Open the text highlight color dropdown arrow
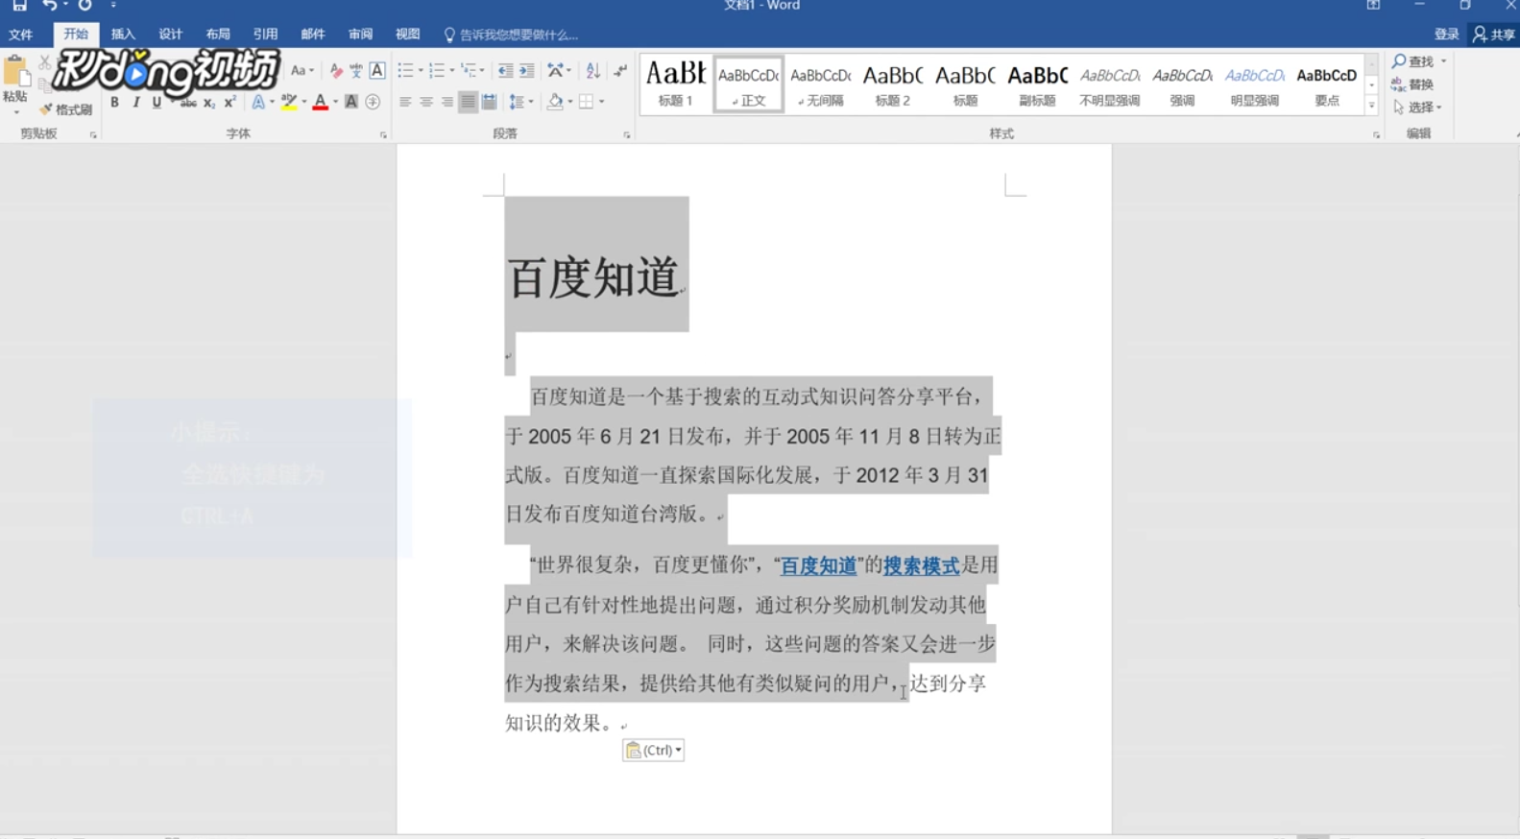Image resolution: width=1520 pixels, height=839 pixels. [x=304, y=102]
